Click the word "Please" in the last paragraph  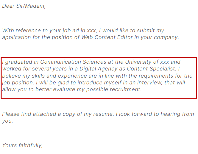click(x=10, y=114)
